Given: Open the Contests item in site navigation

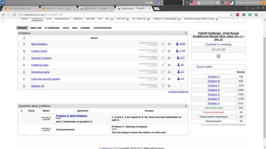Looking at the screenshot, I should [x=37, y=19].
